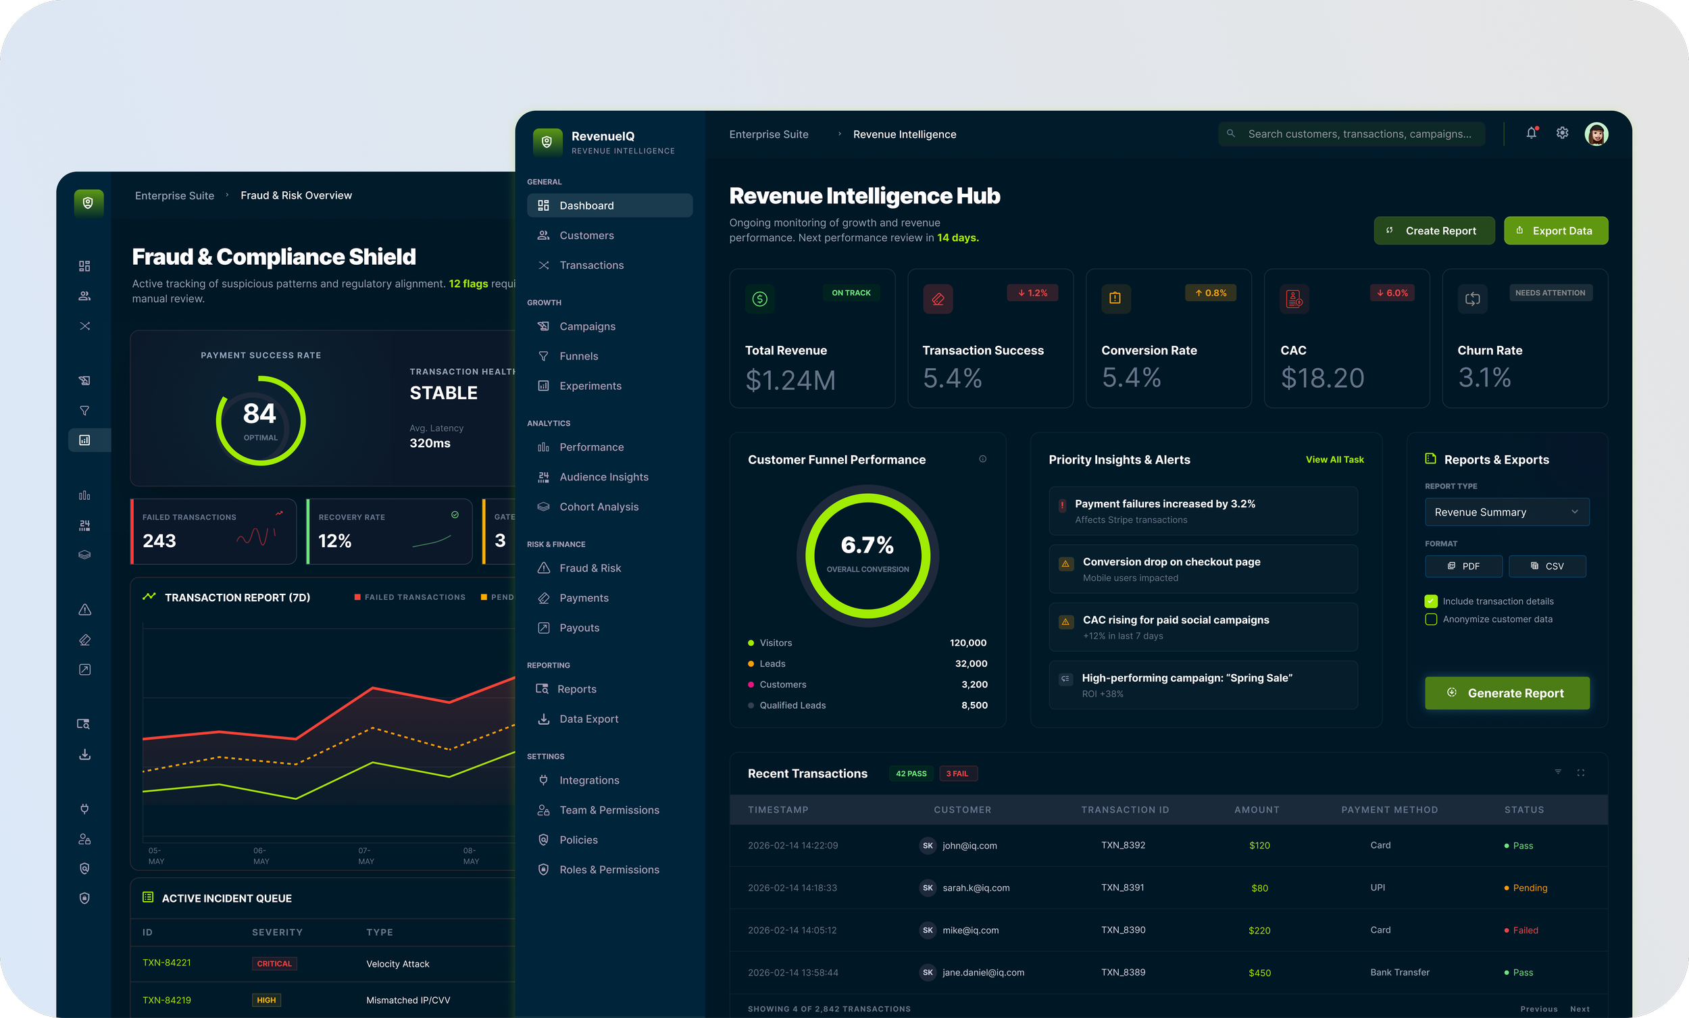1689x1018 pixels.
Task: Uncheck Include transaction details checkbox
Action: tap(1430, 601)
